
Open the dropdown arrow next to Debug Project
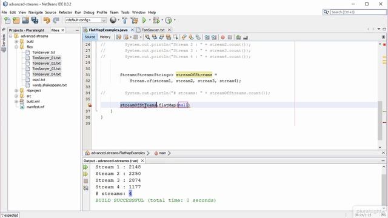162,20
